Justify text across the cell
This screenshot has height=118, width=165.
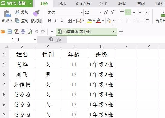pos(141,21)
